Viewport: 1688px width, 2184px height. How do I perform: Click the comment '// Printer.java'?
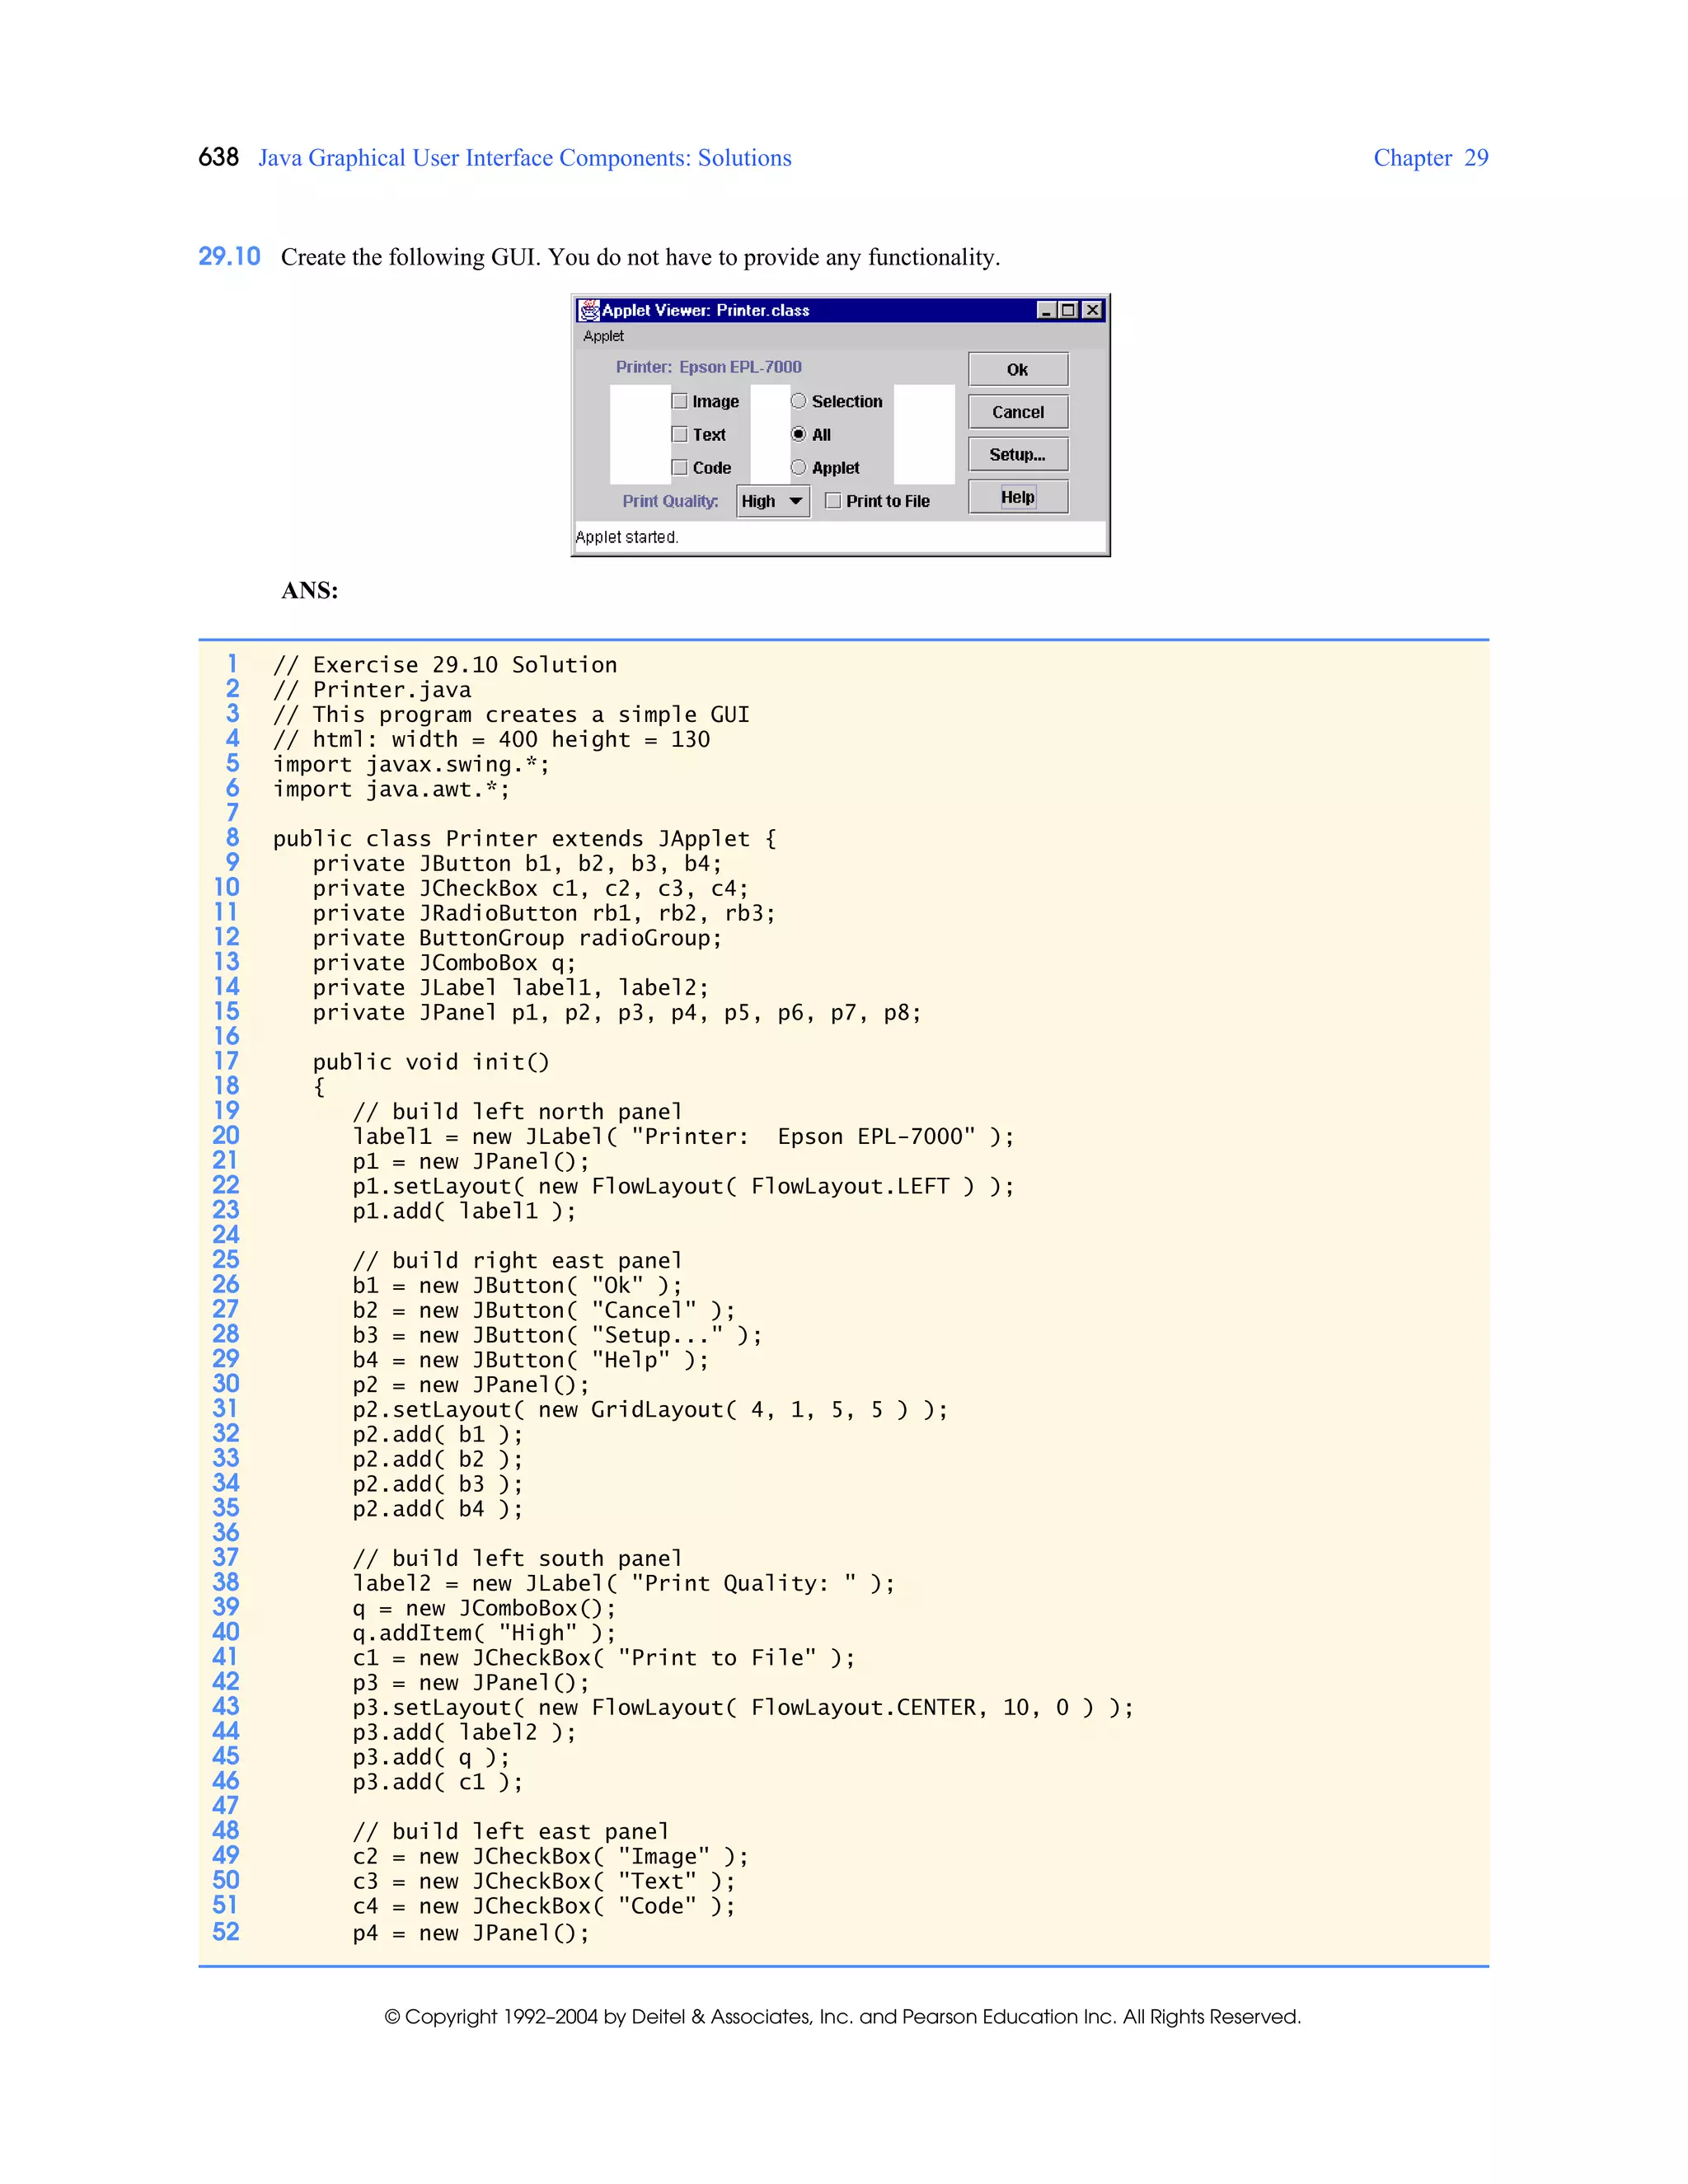tap(372, 690)
